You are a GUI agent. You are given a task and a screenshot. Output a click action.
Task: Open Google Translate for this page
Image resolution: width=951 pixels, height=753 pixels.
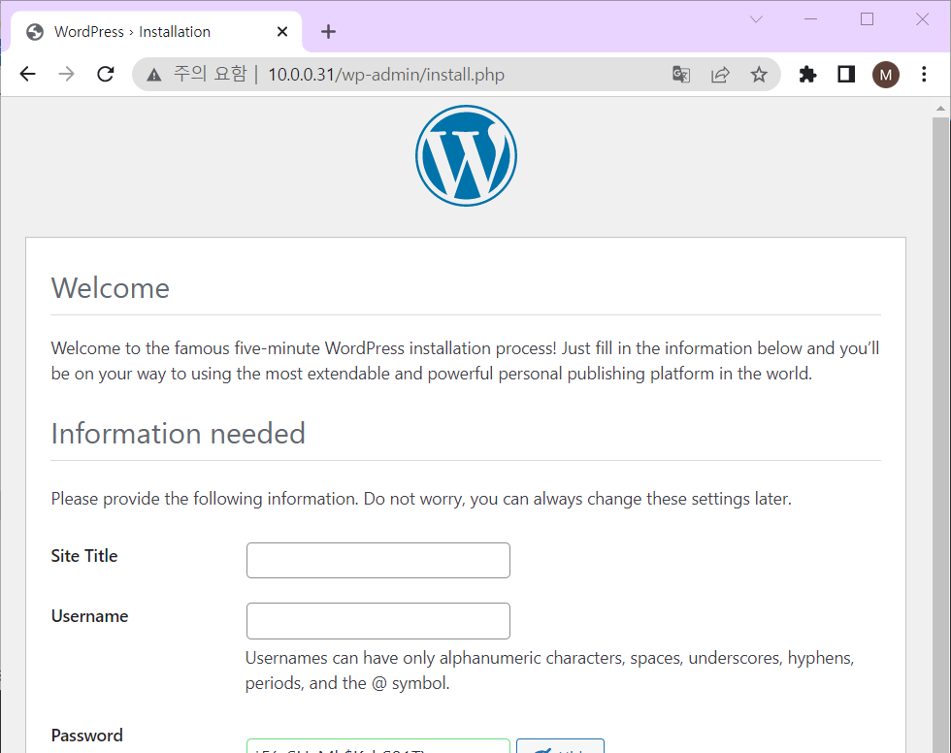click(681, 75)
